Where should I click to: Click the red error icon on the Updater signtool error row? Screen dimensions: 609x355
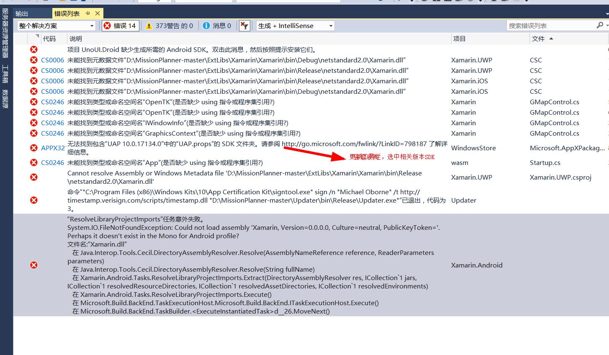(x=33, y=200)
